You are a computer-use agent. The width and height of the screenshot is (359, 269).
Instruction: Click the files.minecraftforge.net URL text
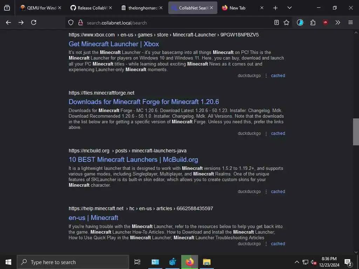101,93
